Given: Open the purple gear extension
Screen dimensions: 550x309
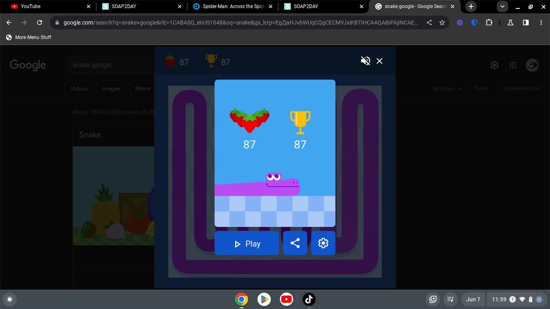Looking at the screenshot, I should click(460, 23).
